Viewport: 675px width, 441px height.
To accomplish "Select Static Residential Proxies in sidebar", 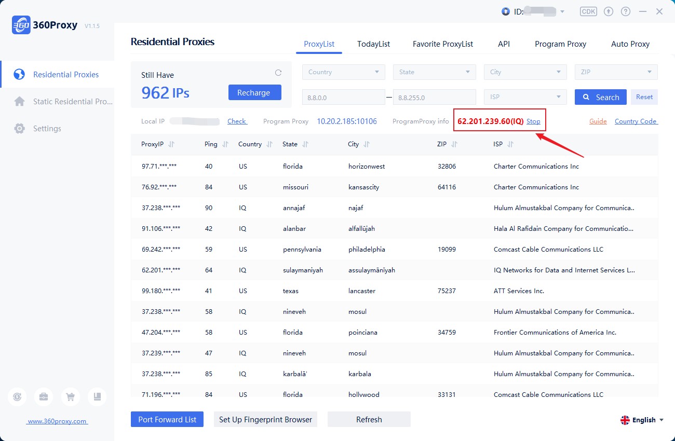I will click(x=57, y=102).
